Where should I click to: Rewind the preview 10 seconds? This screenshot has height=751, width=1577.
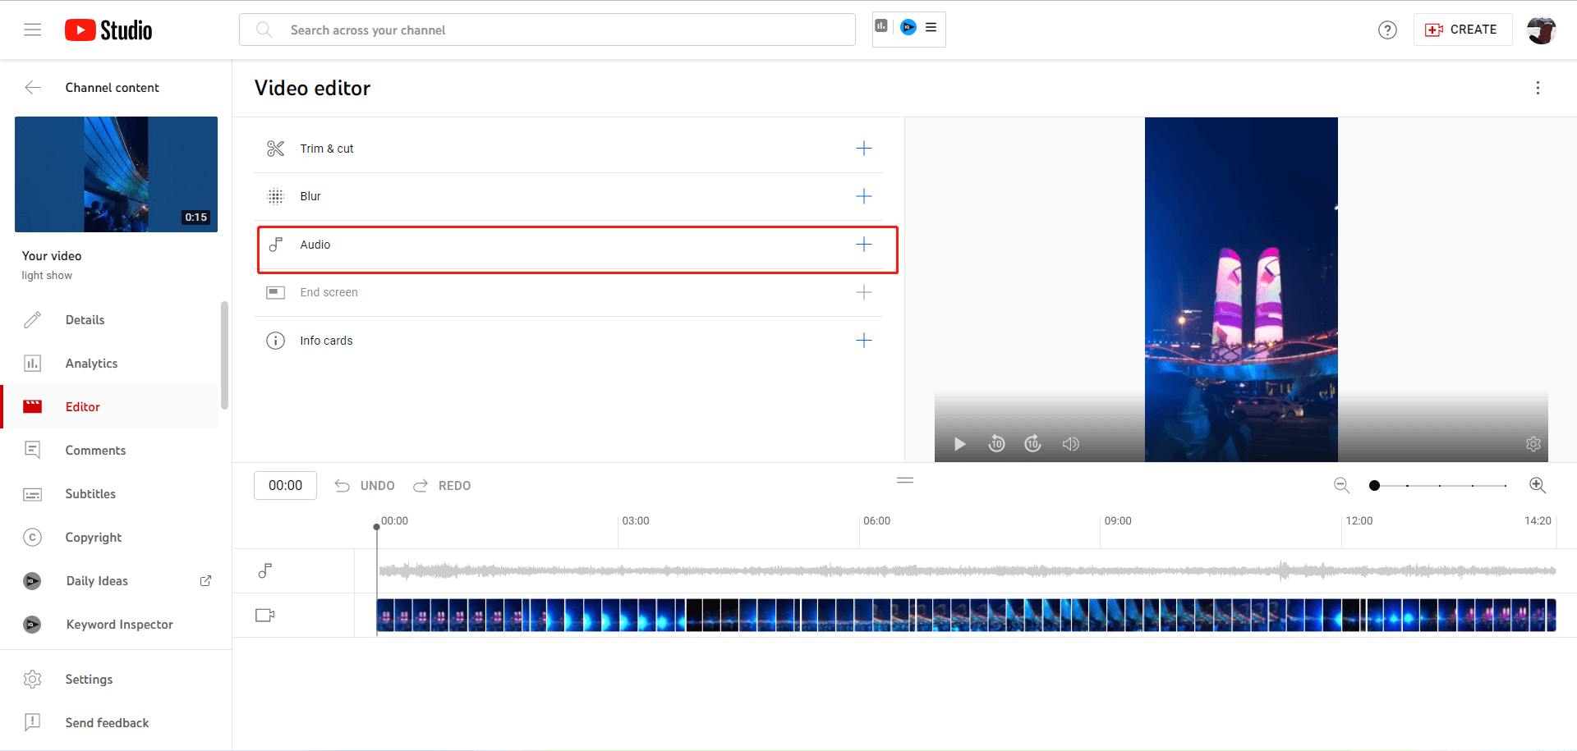996,444
